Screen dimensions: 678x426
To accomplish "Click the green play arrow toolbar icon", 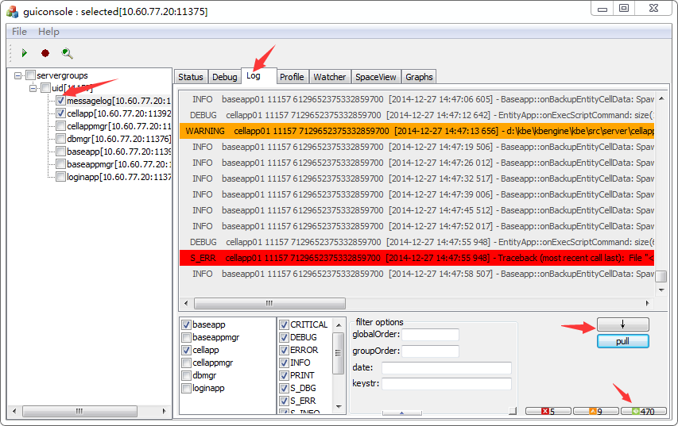I will pyautogui.click(x=25, y=53).
